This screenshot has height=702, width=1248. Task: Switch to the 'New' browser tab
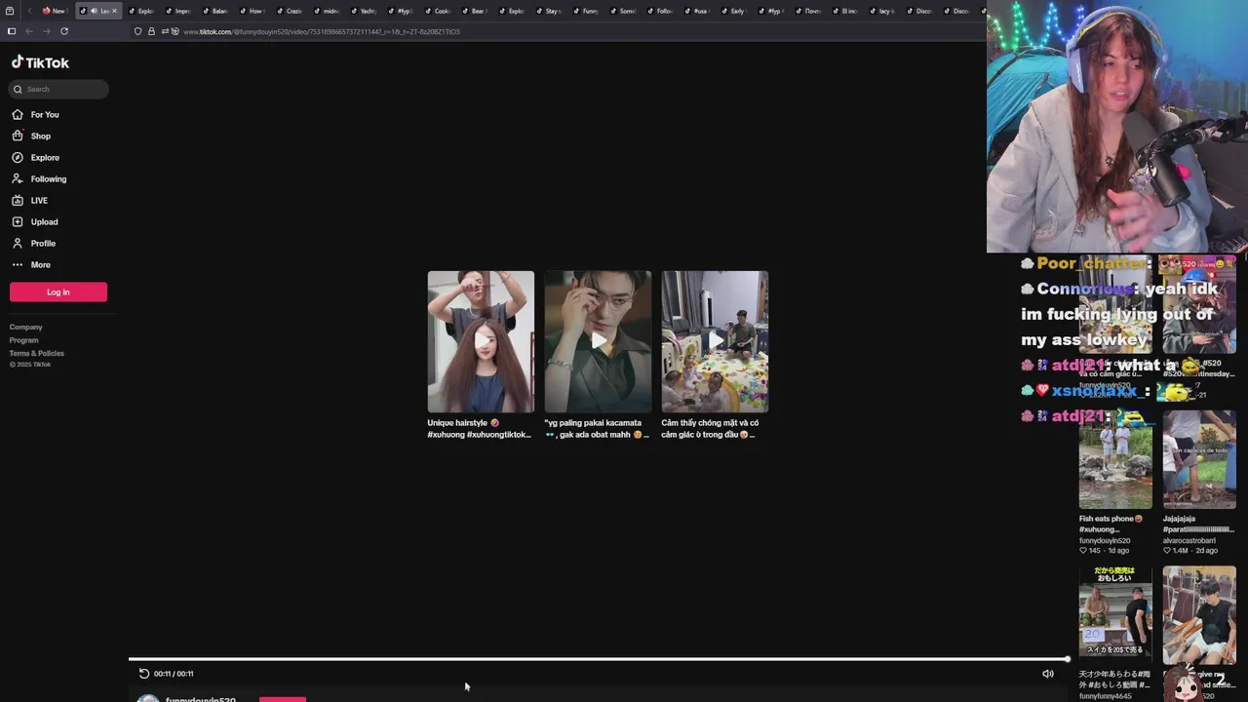[54, 11]
